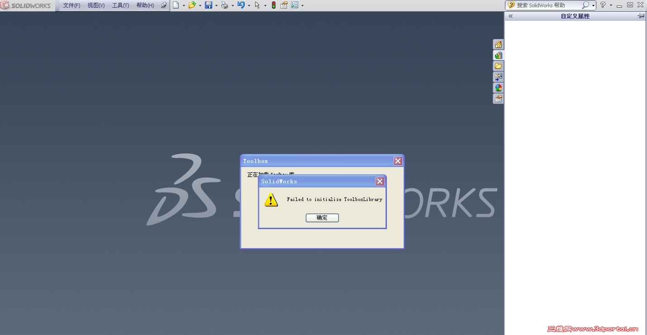Click the Help question mark icon
Screen dimensions: 647x335
pos(603,5)
